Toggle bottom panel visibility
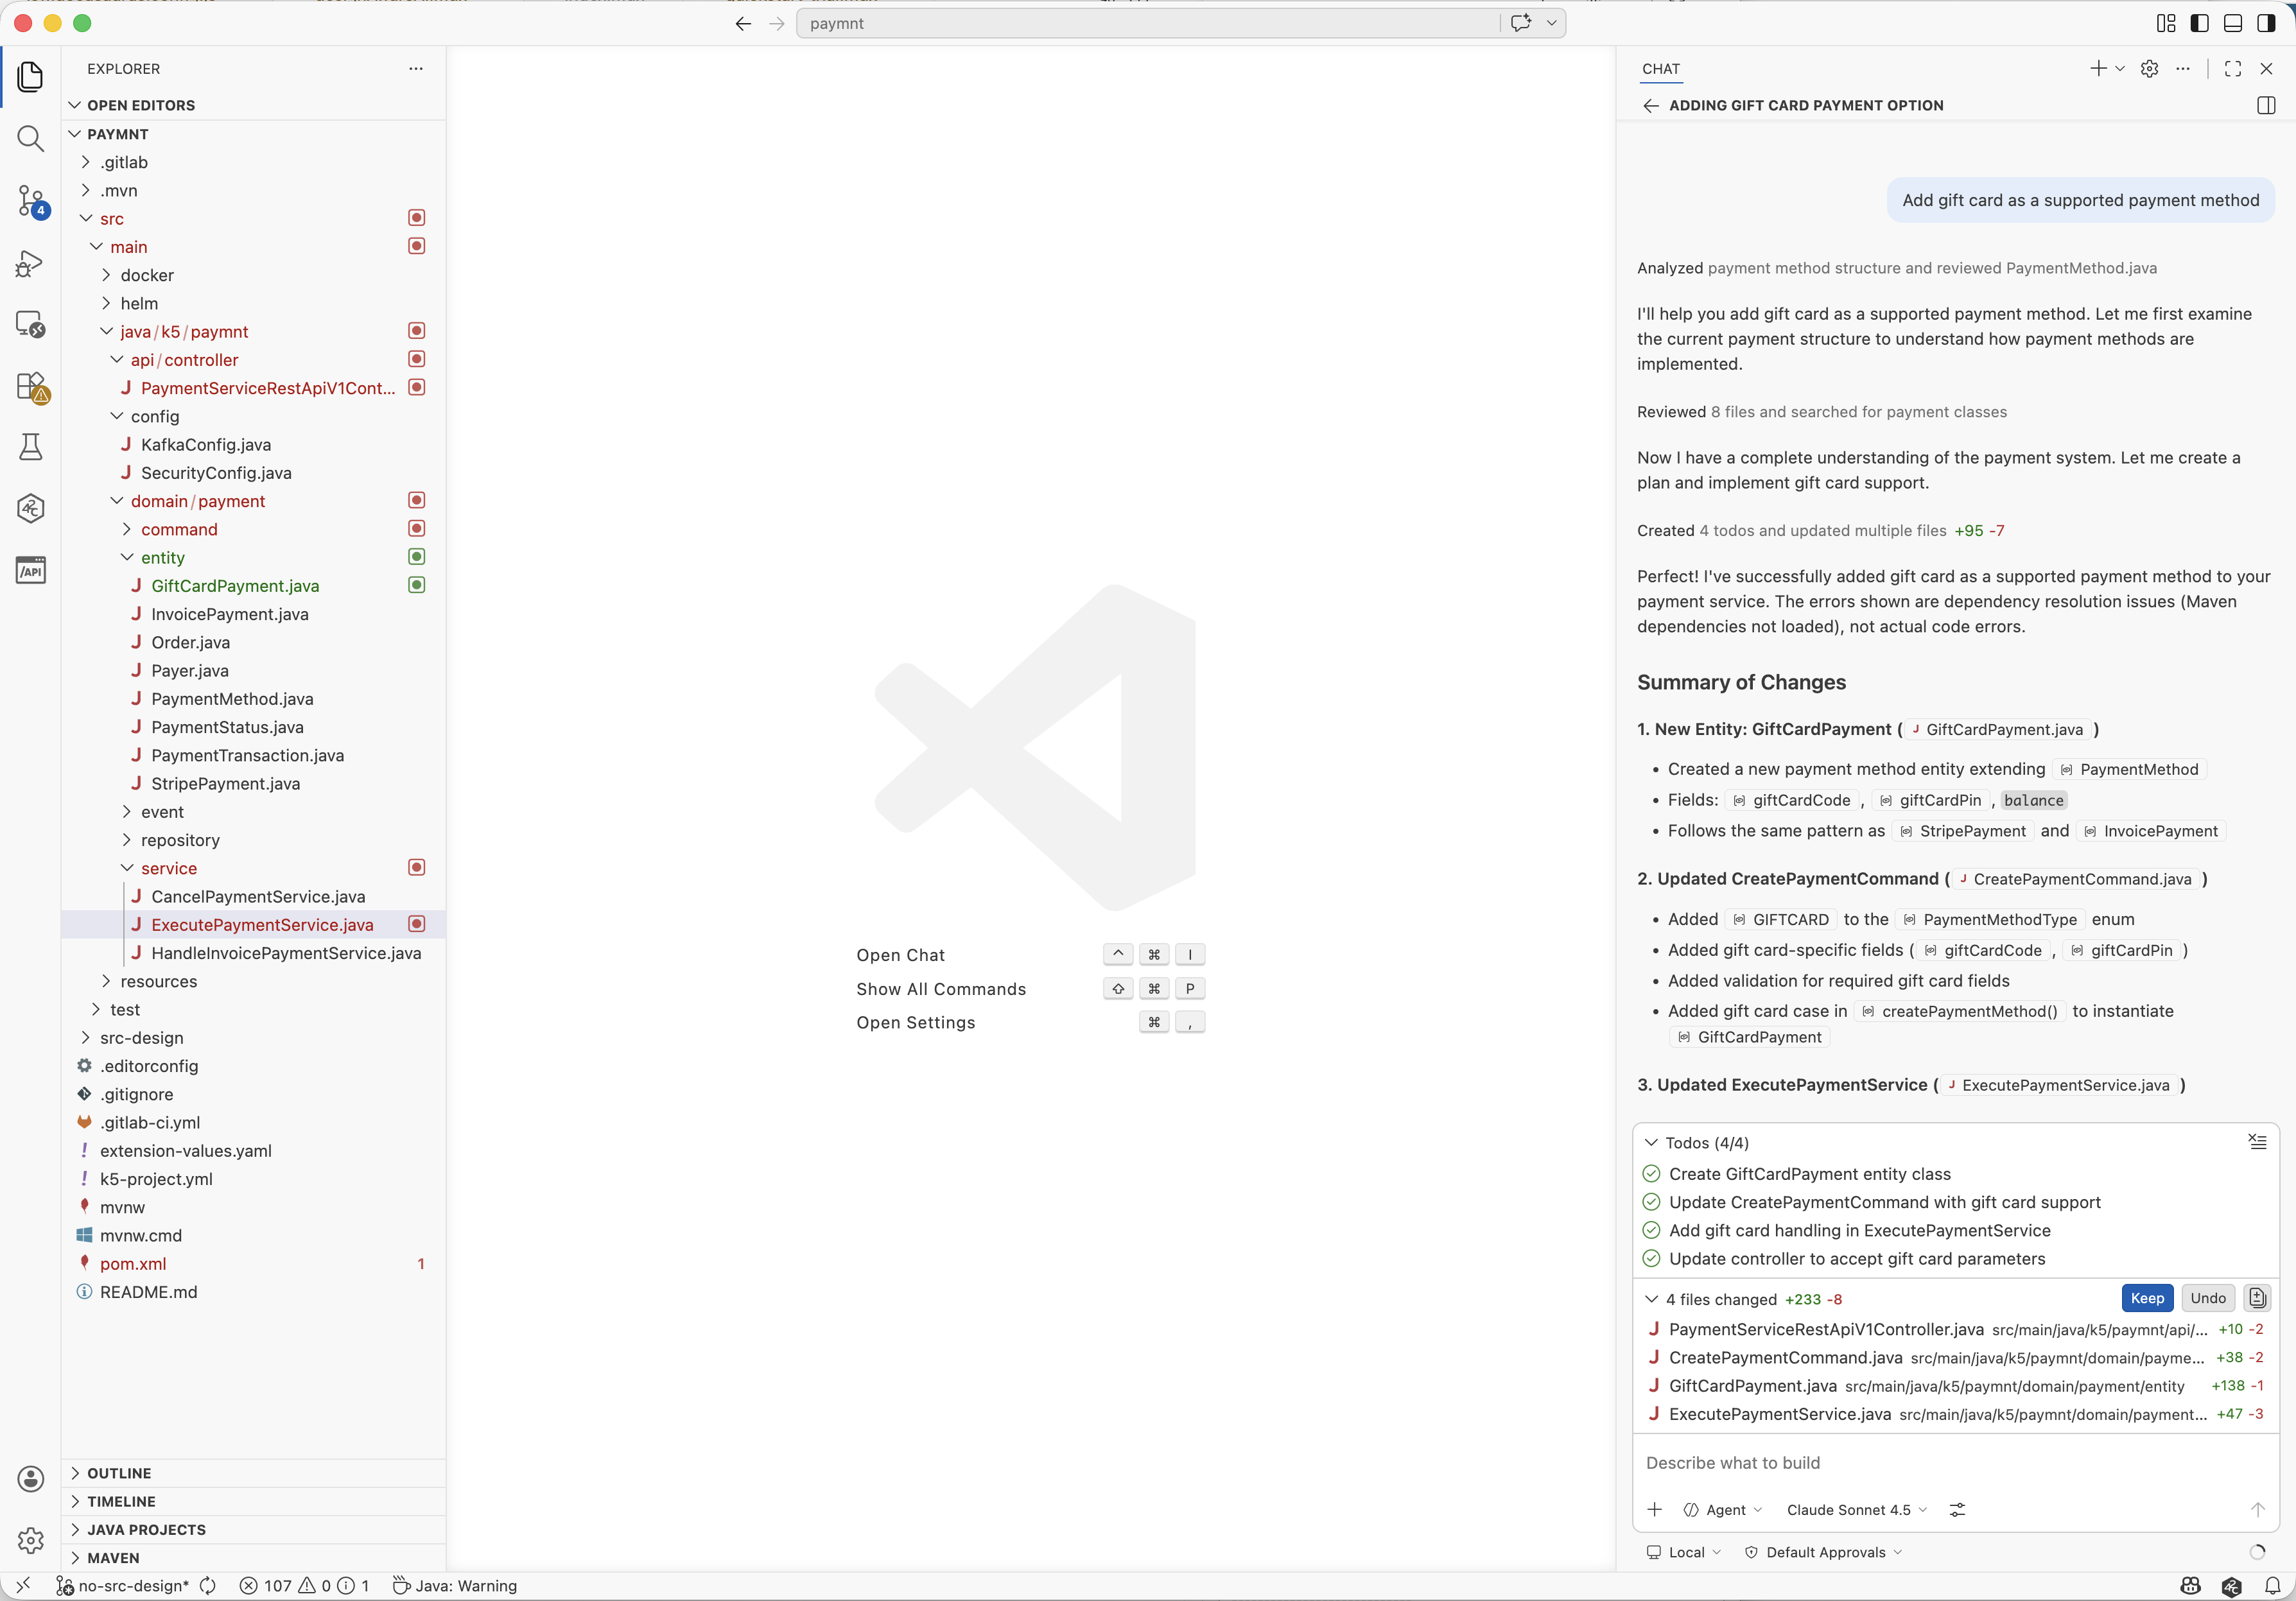The height and width of the screenshot is (1601, 2296). click(x=2233, y=23)
